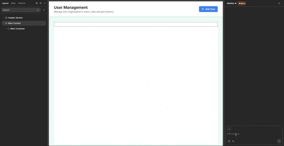Click the magnifier icon in Search field

[38, 10]
